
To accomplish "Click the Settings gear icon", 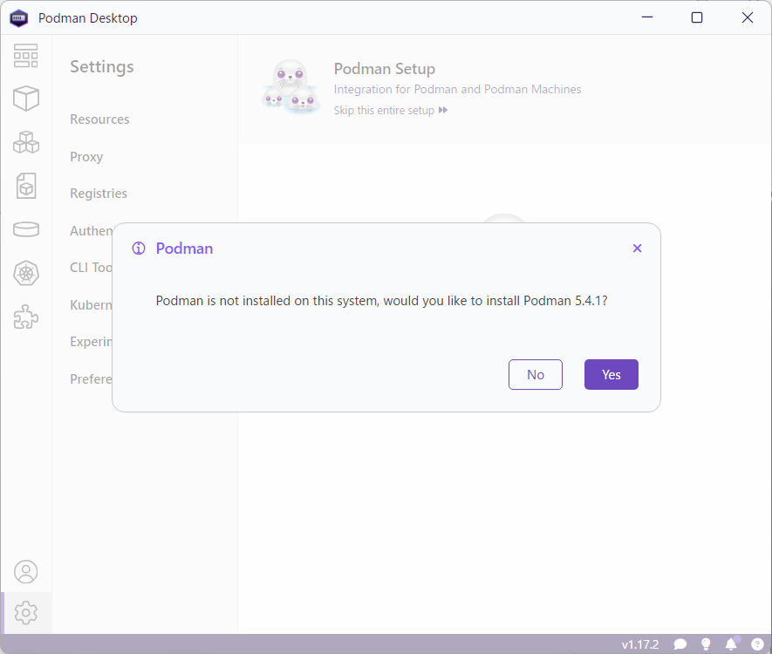I will (x=26, y=613).
